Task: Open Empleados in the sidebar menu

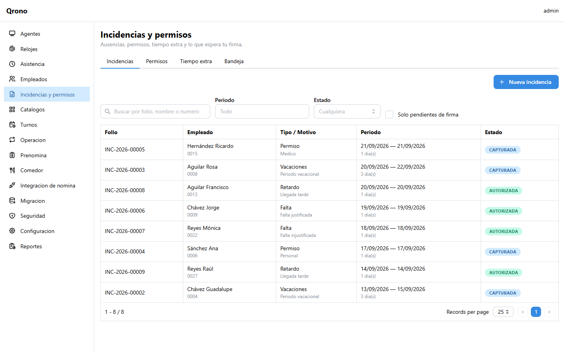Action: pyautogui.click(x=47, y=79)
